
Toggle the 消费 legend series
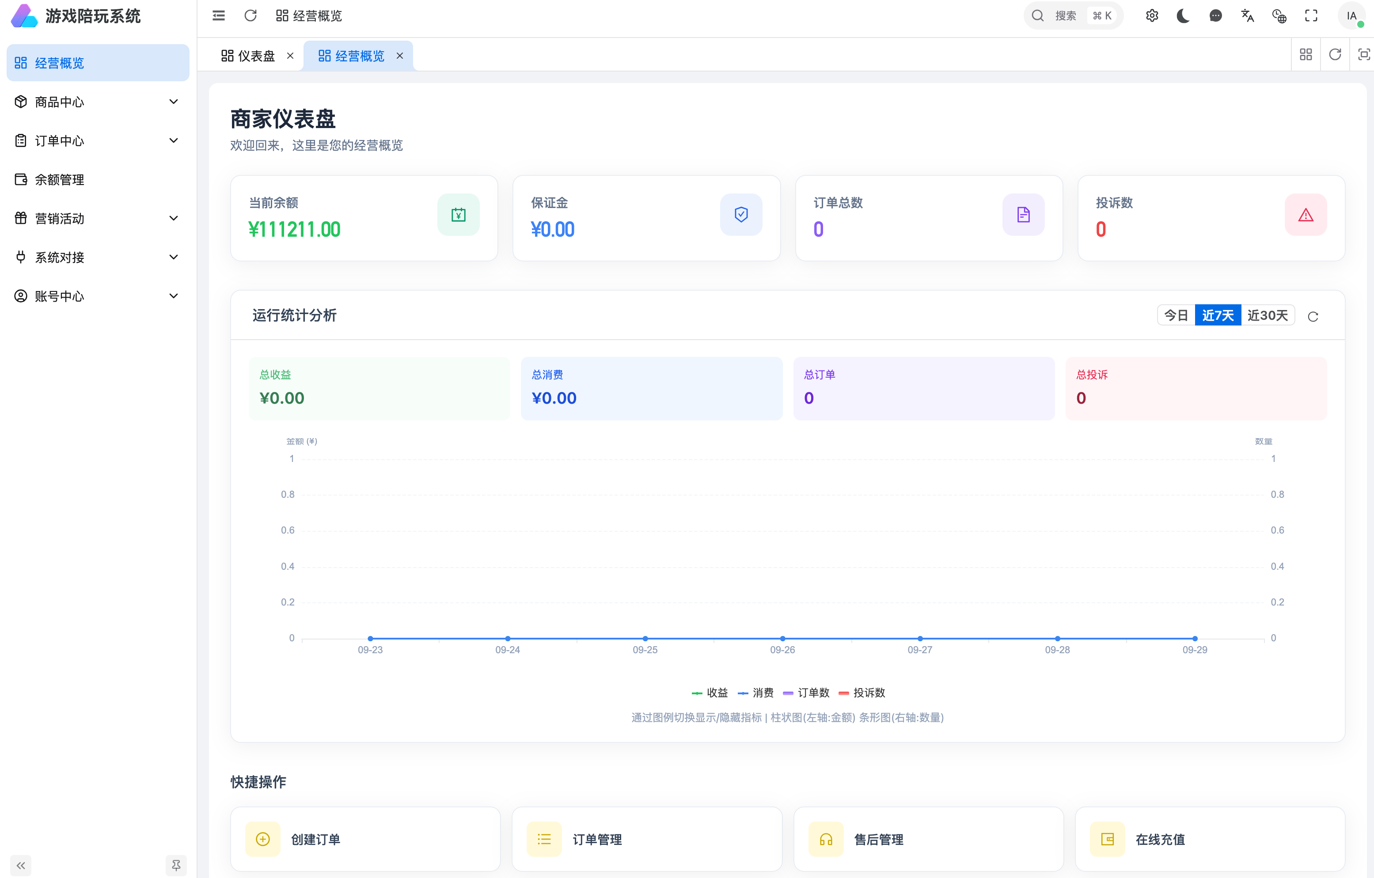(755, 693)
